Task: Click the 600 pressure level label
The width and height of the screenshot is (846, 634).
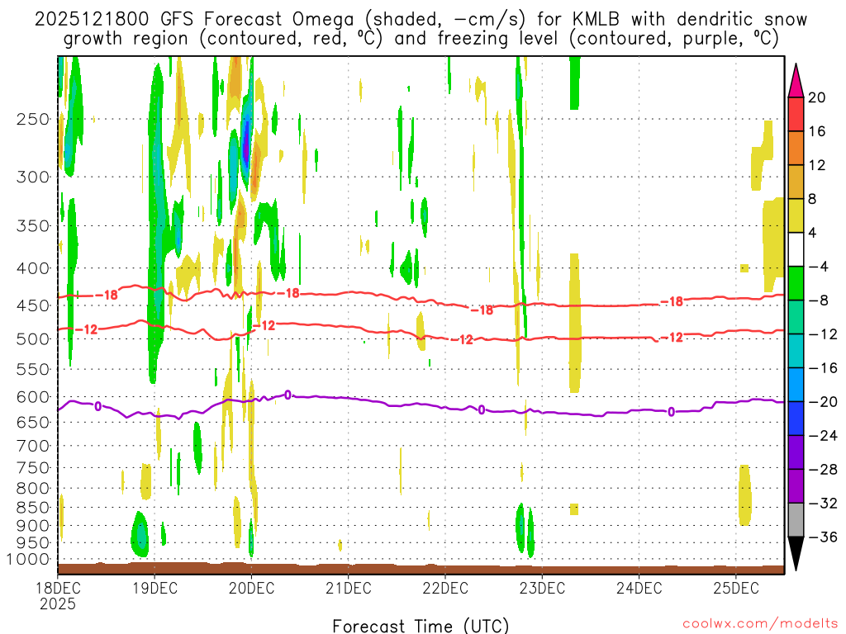Action: (33, 397)
